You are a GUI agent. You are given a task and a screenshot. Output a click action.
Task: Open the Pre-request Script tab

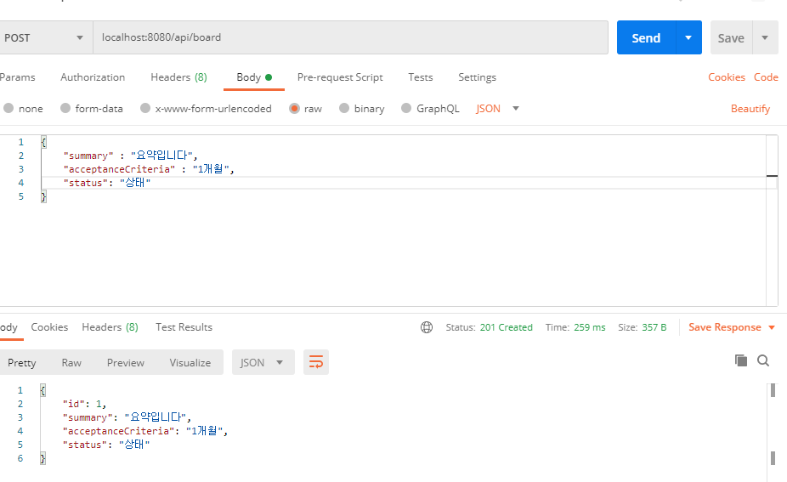340,77
